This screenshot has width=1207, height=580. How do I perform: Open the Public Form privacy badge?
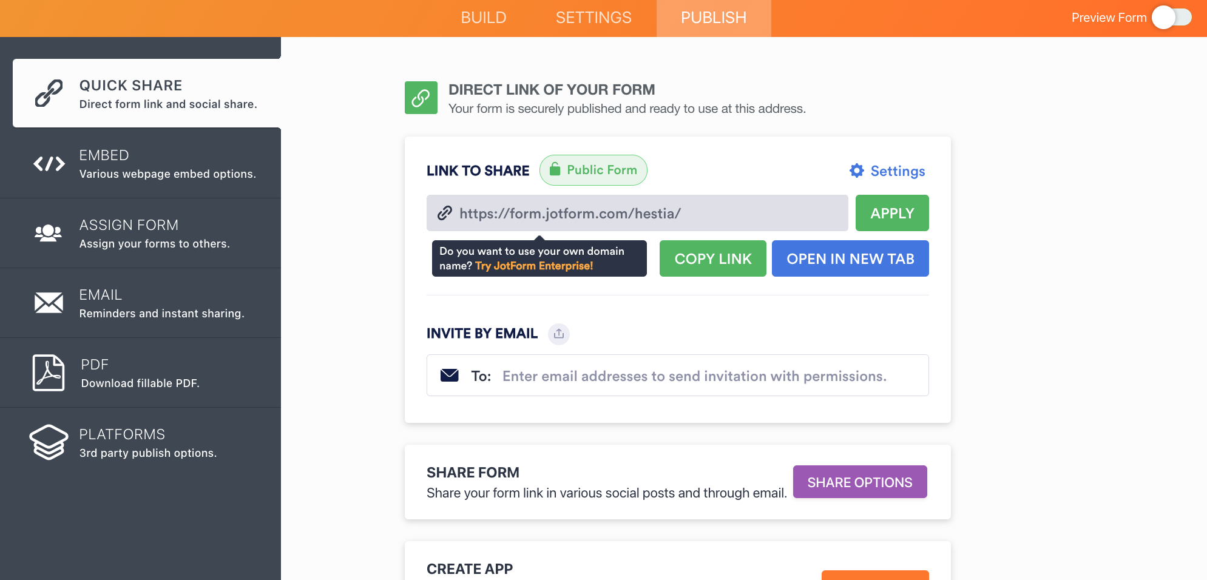tap(593, 170)
